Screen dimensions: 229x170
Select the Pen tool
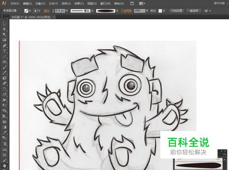pyautogui.click(x=5, y=45)
